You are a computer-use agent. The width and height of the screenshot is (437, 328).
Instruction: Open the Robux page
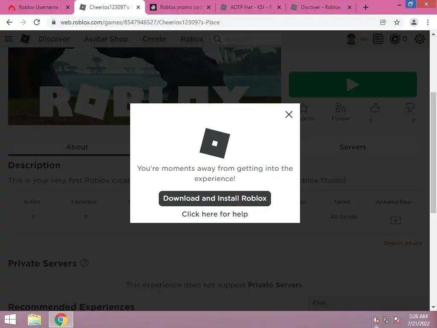(x=192, y=39)
